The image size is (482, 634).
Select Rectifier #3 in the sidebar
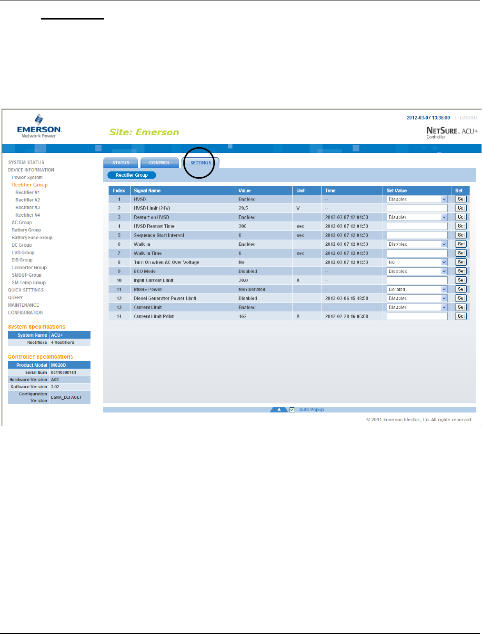tap(28, 208)
